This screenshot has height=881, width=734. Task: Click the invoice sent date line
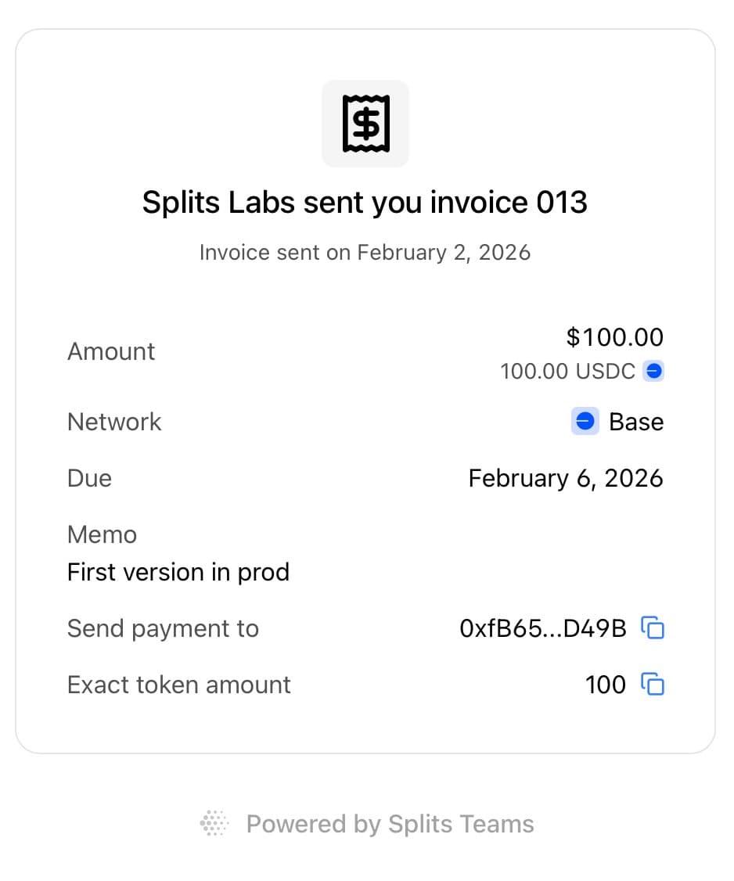[365, 253]
